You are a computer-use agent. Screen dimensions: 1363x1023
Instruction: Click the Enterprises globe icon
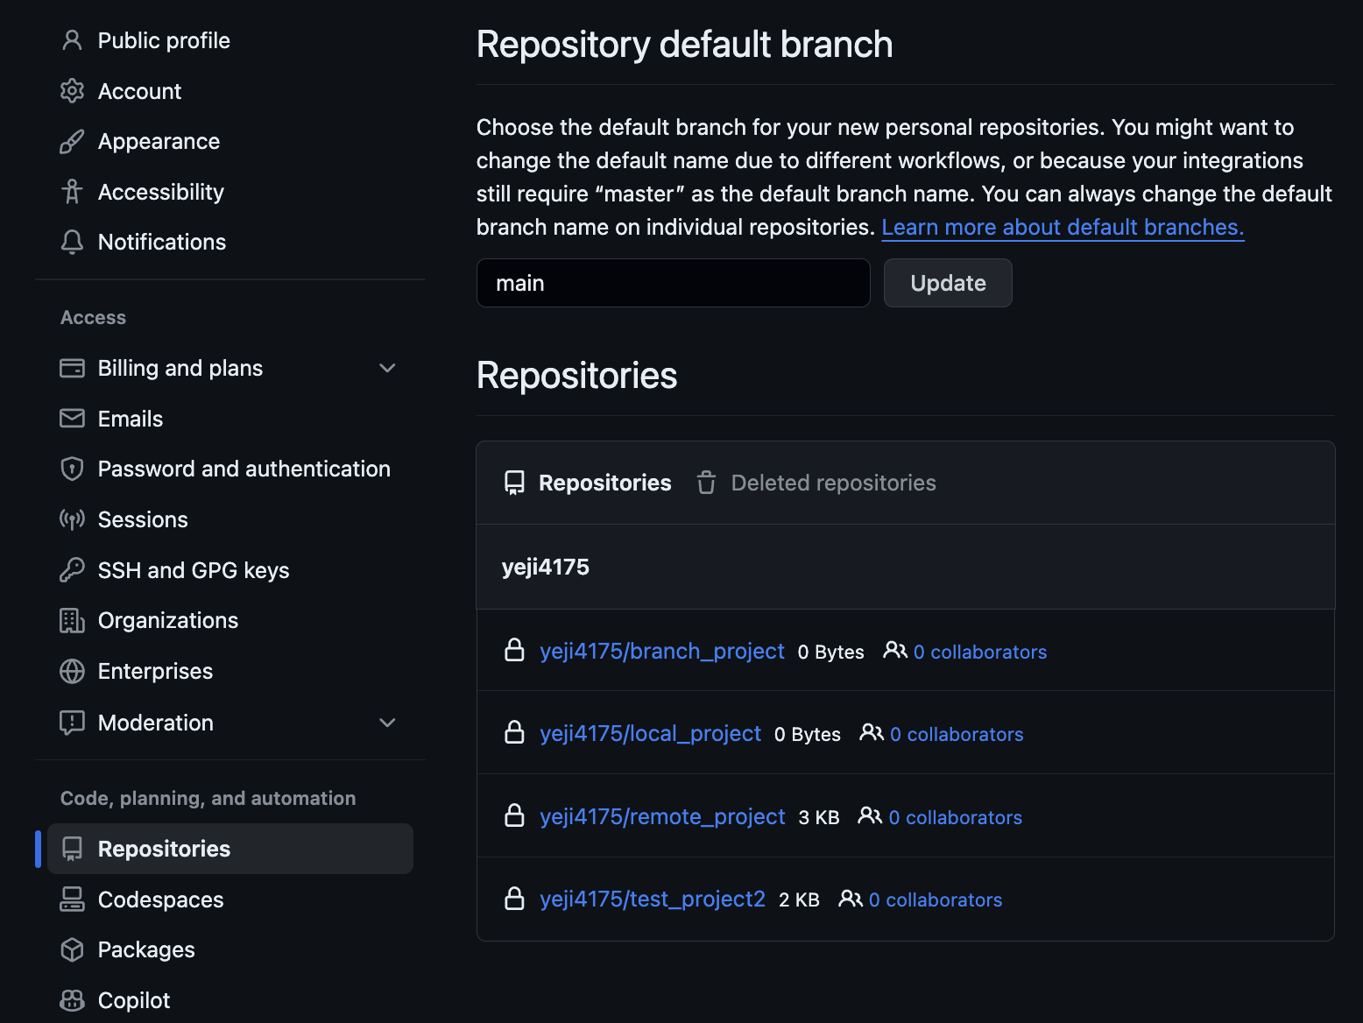72,672
